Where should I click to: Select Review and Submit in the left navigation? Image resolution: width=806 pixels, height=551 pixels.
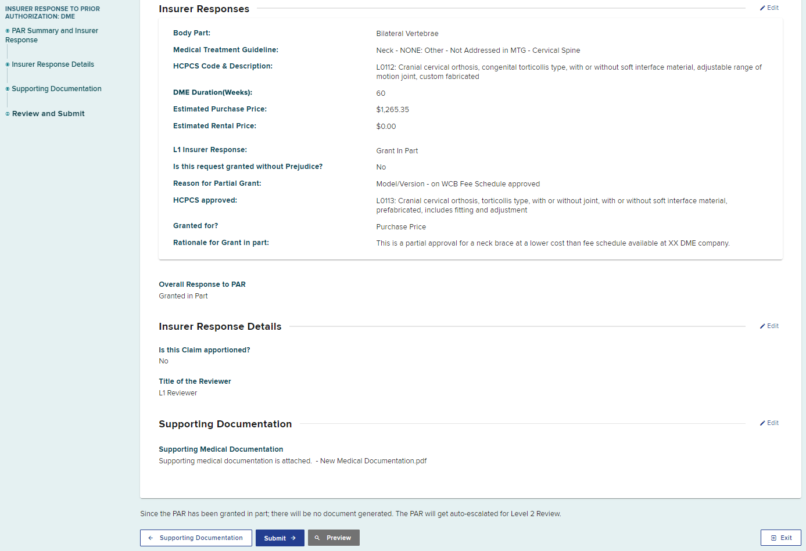49,113
